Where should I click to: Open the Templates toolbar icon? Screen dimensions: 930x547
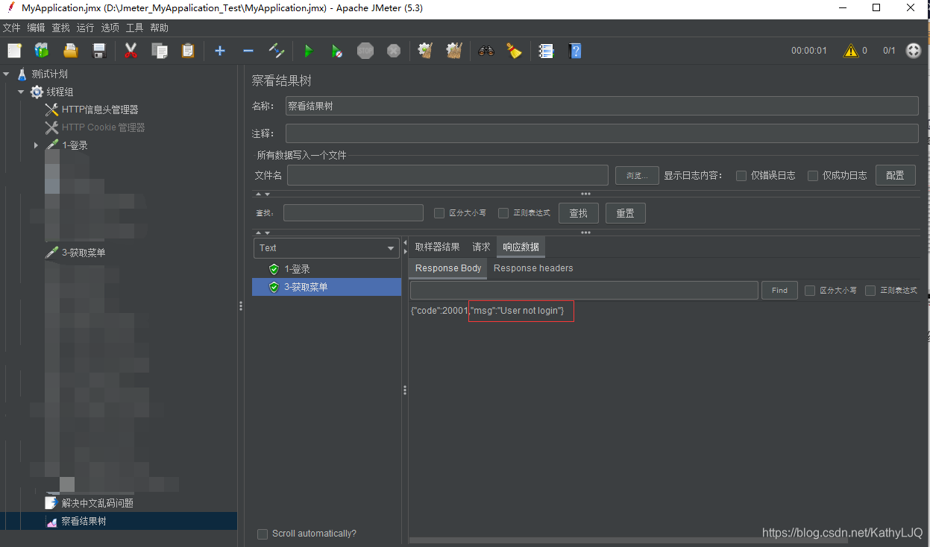click(42, 51)
